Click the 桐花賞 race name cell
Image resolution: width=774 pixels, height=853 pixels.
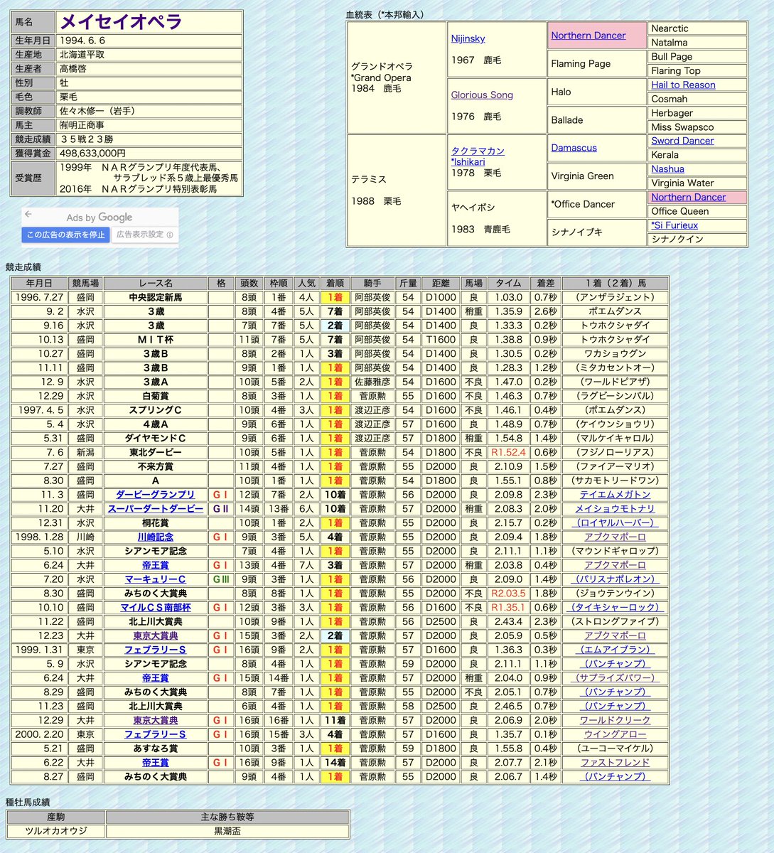pos(155,523)
